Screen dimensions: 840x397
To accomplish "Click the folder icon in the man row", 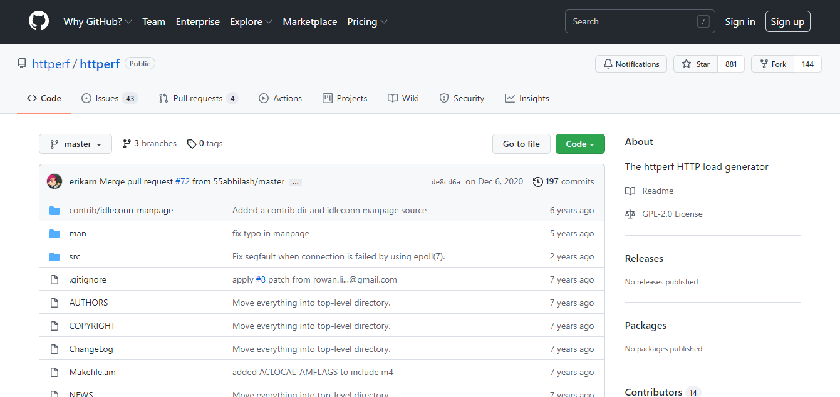I will [54, 233].
